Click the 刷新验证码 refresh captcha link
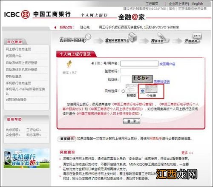 click(x=162, y=82)
